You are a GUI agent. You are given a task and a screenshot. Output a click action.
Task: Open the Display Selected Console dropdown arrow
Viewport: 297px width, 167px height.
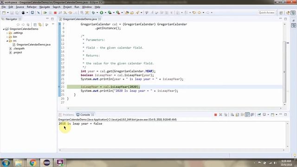268,115
